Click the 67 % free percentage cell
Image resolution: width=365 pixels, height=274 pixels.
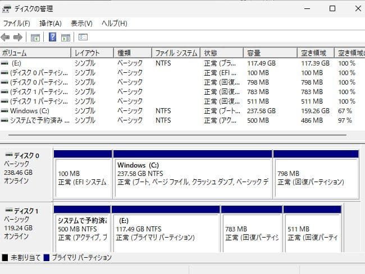pyautogui.click(x=345, y=111)
